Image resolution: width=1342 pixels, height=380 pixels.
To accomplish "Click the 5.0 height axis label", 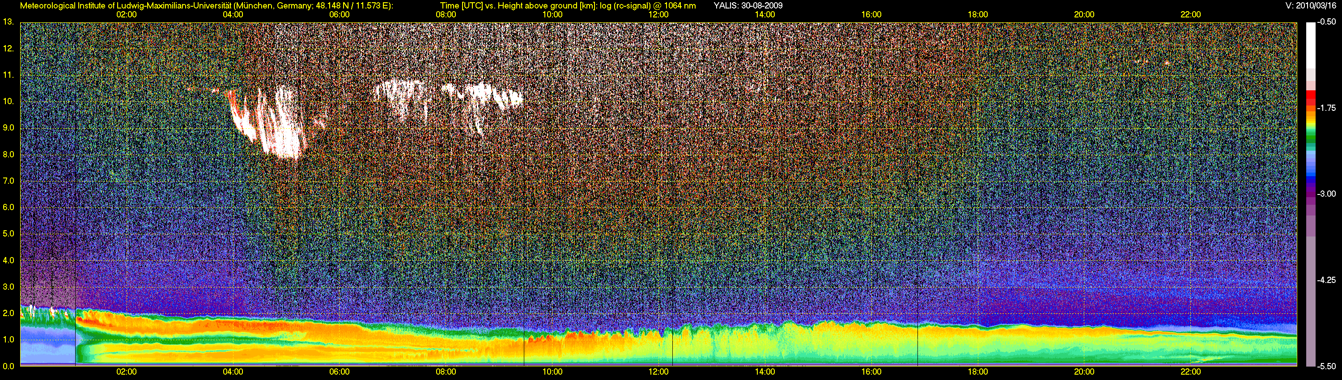I will point(8,234).
